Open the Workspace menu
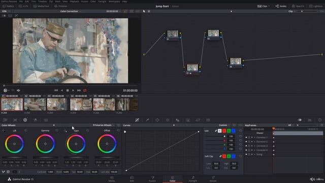The height and width of the screenshot is (183, 325). [114, 1]
